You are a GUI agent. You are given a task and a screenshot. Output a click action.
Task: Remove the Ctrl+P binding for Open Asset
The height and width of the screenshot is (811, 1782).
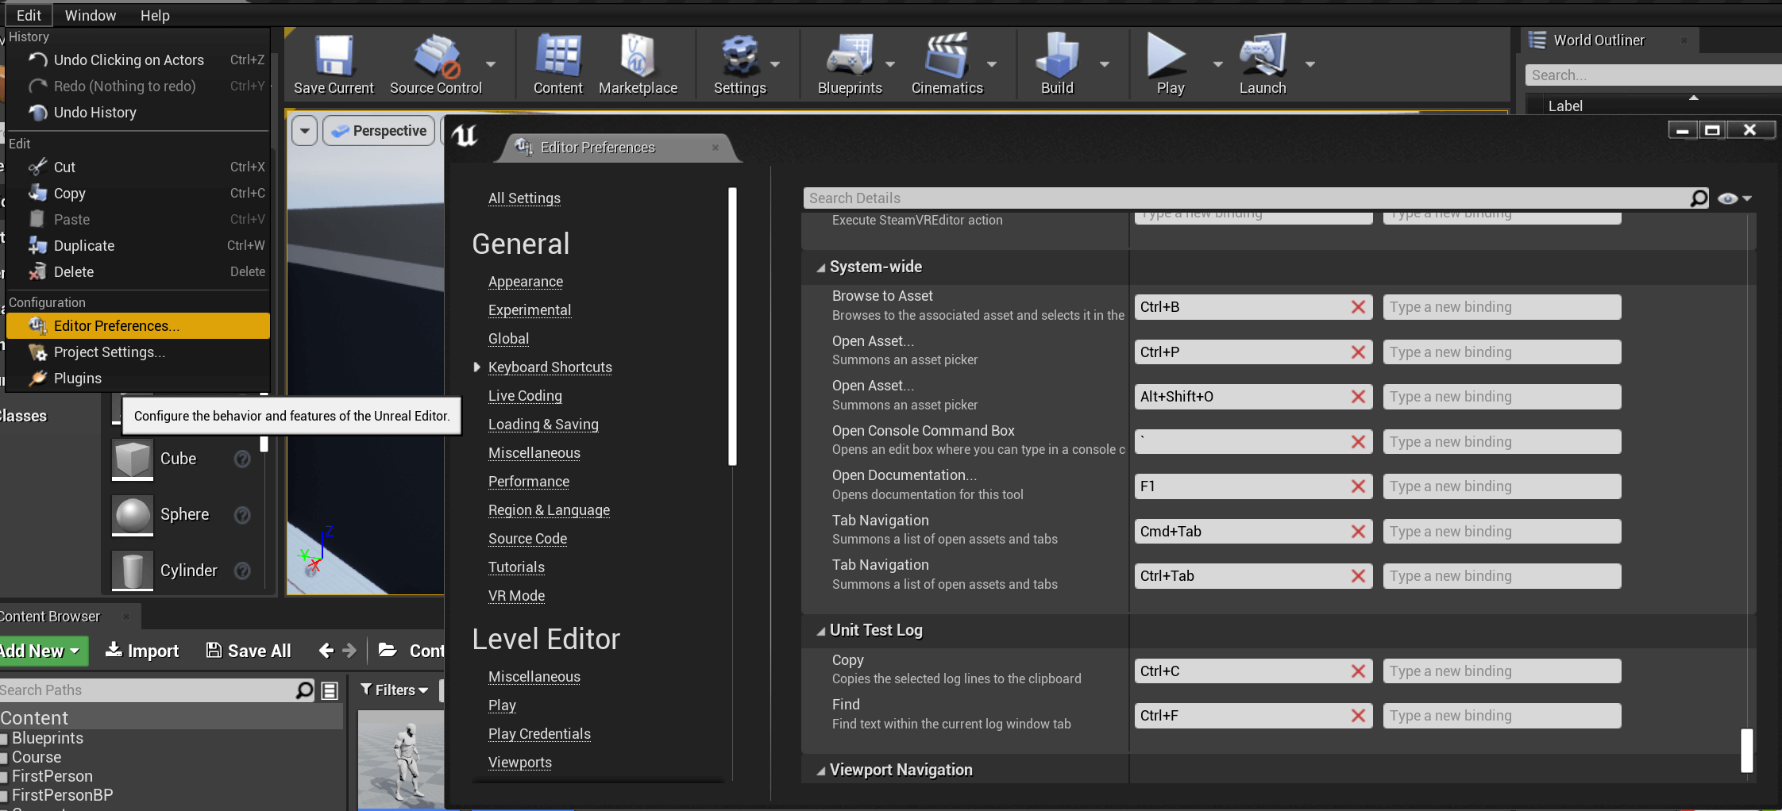1358,352
